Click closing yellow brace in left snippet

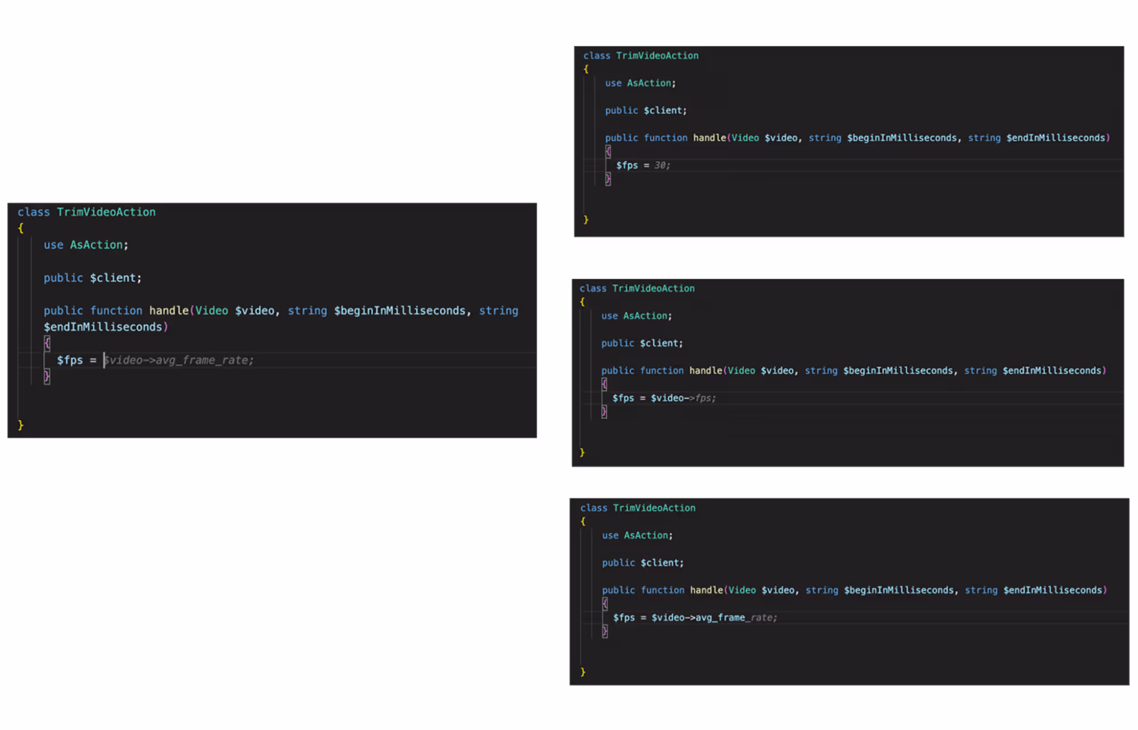coord(20,425)
